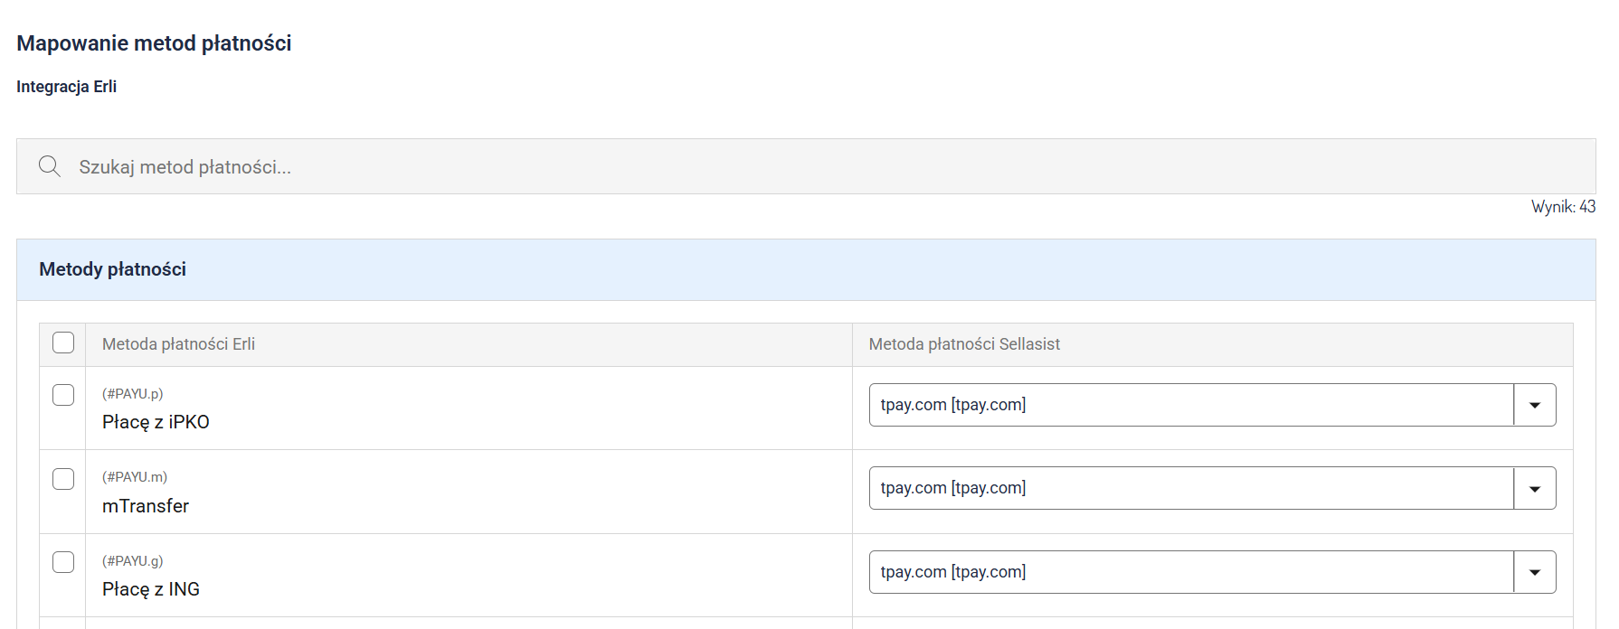Image resolution: width=1619 pixels, height=629 pixels.
Task: Click the magnifier search icon
Action: click(x=50, y=166)
